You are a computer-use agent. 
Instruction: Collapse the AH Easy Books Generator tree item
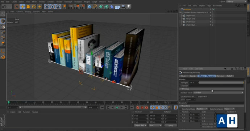coord(180,12)
